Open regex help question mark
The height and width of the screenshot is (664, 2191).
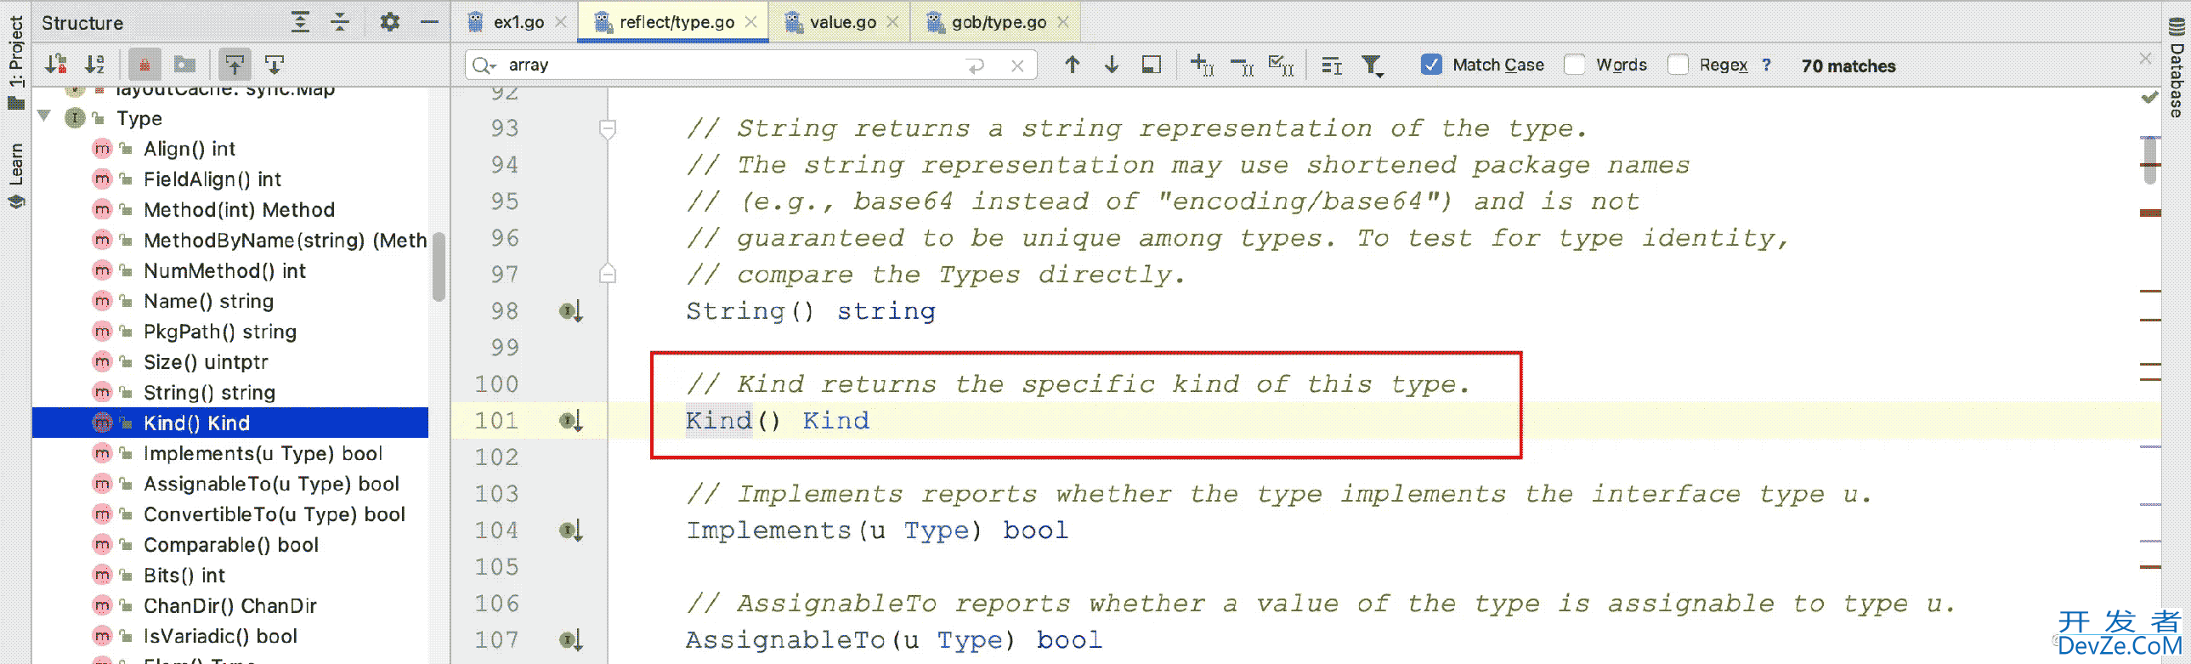coord(1767,65)
